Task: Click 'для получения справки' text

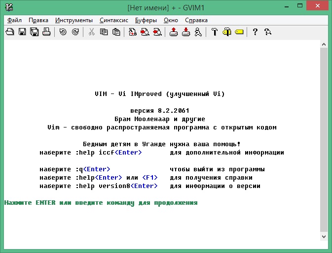Action: pos(211,178)
